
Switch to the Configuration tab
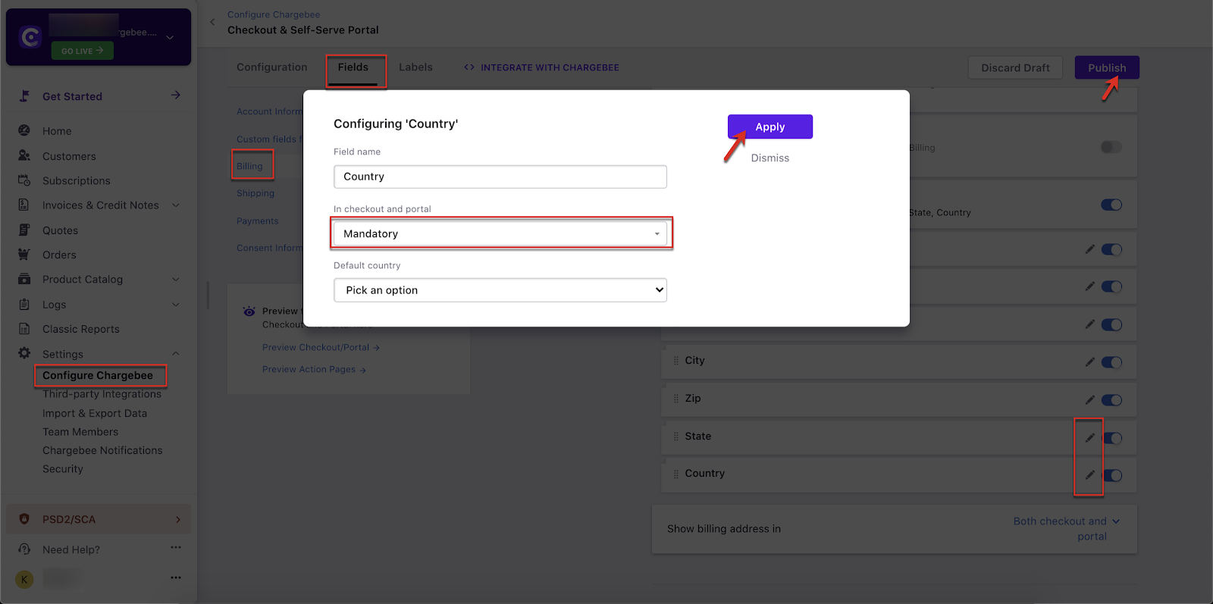272,67
